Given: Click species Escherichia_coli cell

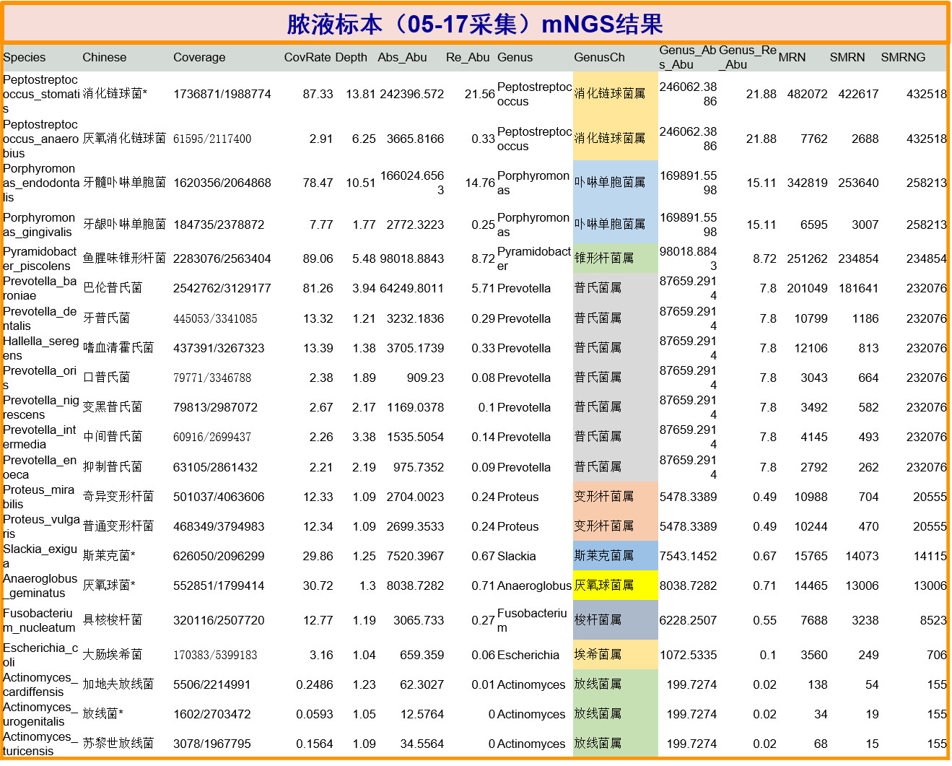Looking at the screenshot, I should [40, 655].
